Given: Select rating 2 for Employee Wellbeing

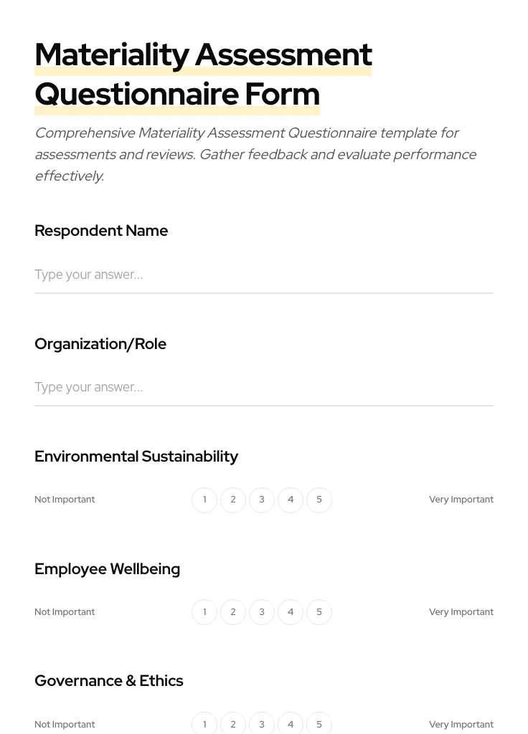Looking at the screenshot, I should pos(233,611).
